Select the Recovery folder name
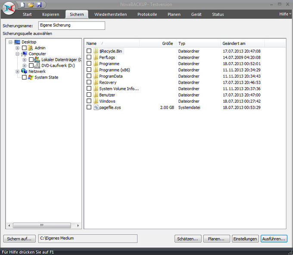 pyautogui.click(x=108, y=82)
